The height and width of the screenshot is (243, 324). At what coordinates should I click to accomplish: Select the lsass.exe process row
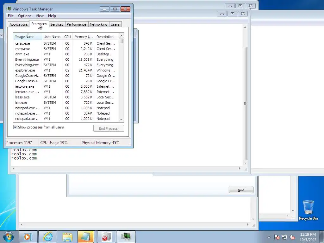(66, 97)
